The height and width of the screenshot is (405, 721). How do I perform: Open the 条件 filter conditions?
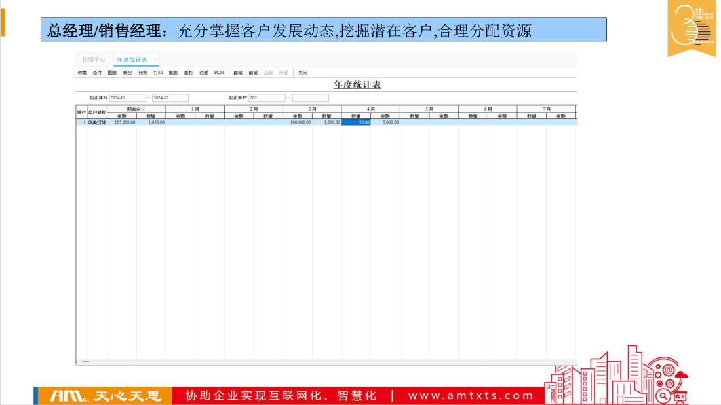[x=97, y=73]
